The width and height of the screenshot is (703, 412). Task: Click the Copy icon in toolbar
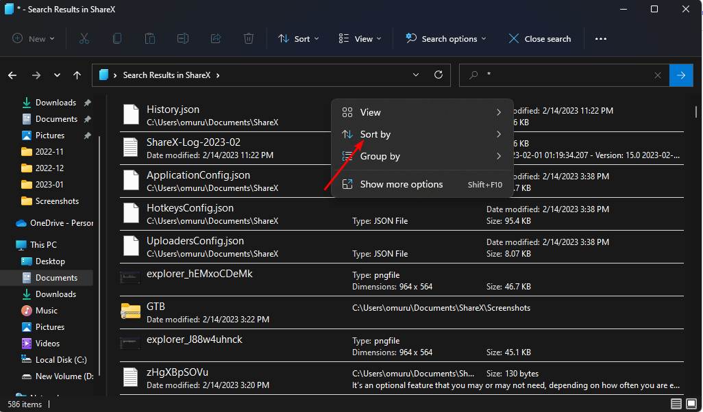coord(117,39)
